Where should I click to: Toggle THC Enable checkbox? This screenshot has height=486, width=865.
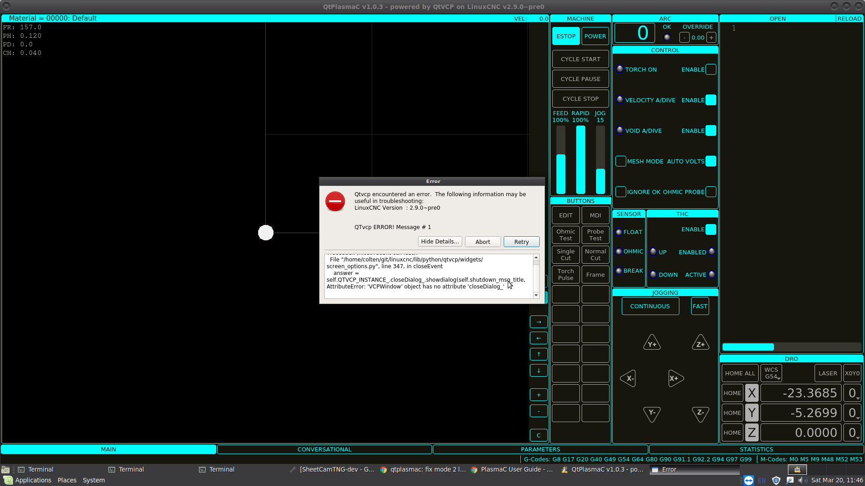click(x=711, y=229)
